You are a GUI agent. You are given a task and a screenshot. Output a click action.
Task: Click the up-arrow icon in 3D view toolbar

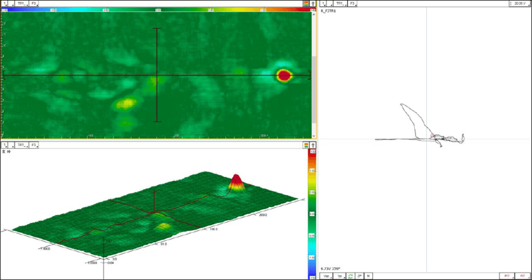tap(313, 144)
